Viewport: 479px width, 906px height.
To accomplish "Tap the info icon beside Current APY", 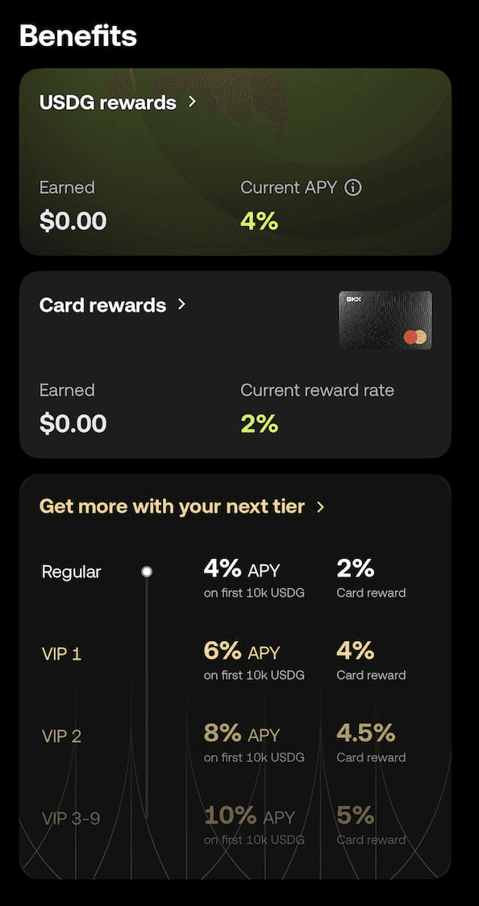I will 355,187.
